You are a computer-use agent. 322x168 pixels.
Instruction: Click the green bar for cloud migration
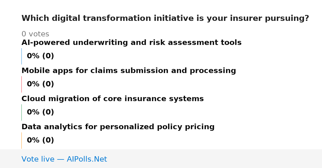[21, 112]
